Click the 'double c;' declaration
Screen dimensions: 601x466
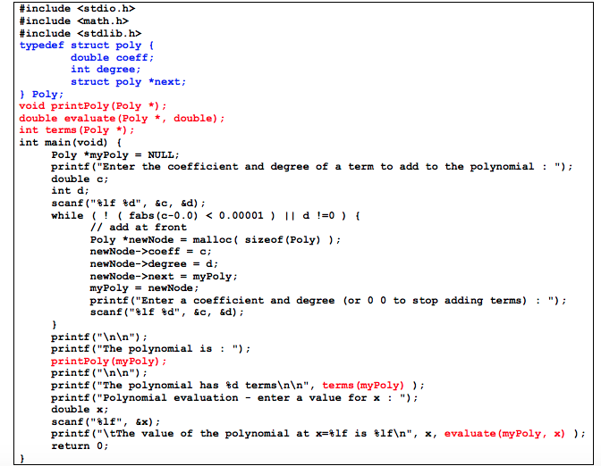pyautogui.click(x=80, y=179)
